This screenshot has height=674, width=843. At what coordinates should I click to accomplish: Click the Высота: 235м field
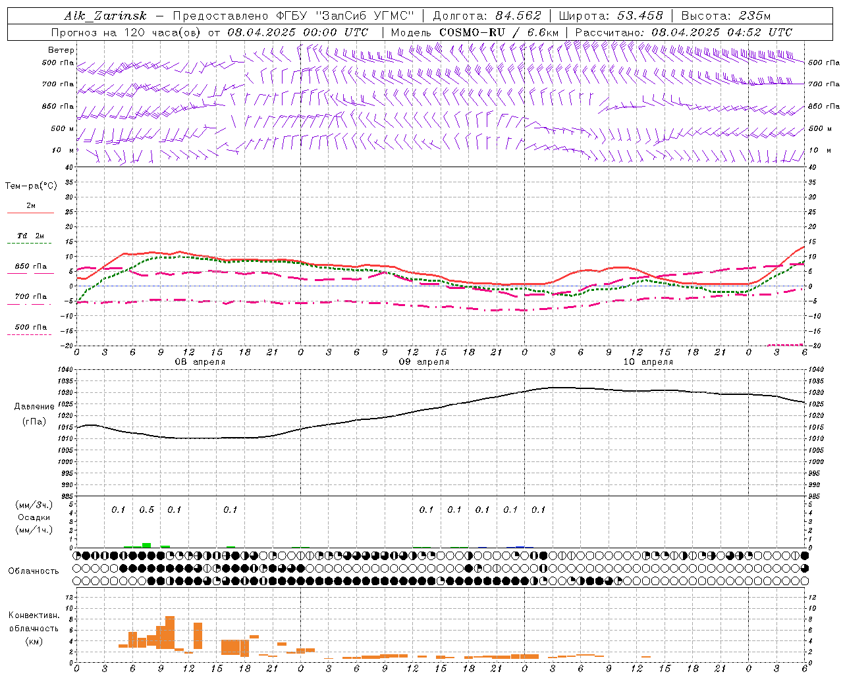pyautogui.click(x=726, y=16)
